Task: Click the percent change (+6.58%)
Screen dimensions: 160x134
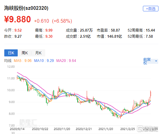Action: pyautogui.click(x=62, y=21)
